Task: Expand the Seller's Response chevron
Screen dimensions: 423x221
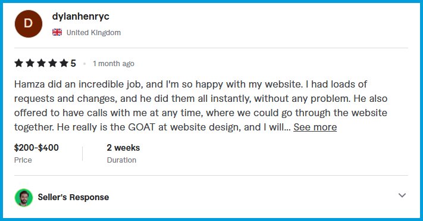Action: pyautogui.click(x=402, y=195)
